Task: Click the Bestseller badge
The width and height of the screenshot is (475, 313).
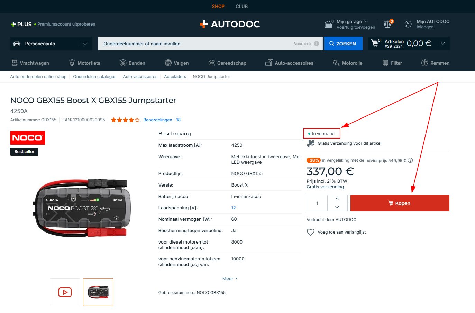Action: tap(24, 152)
